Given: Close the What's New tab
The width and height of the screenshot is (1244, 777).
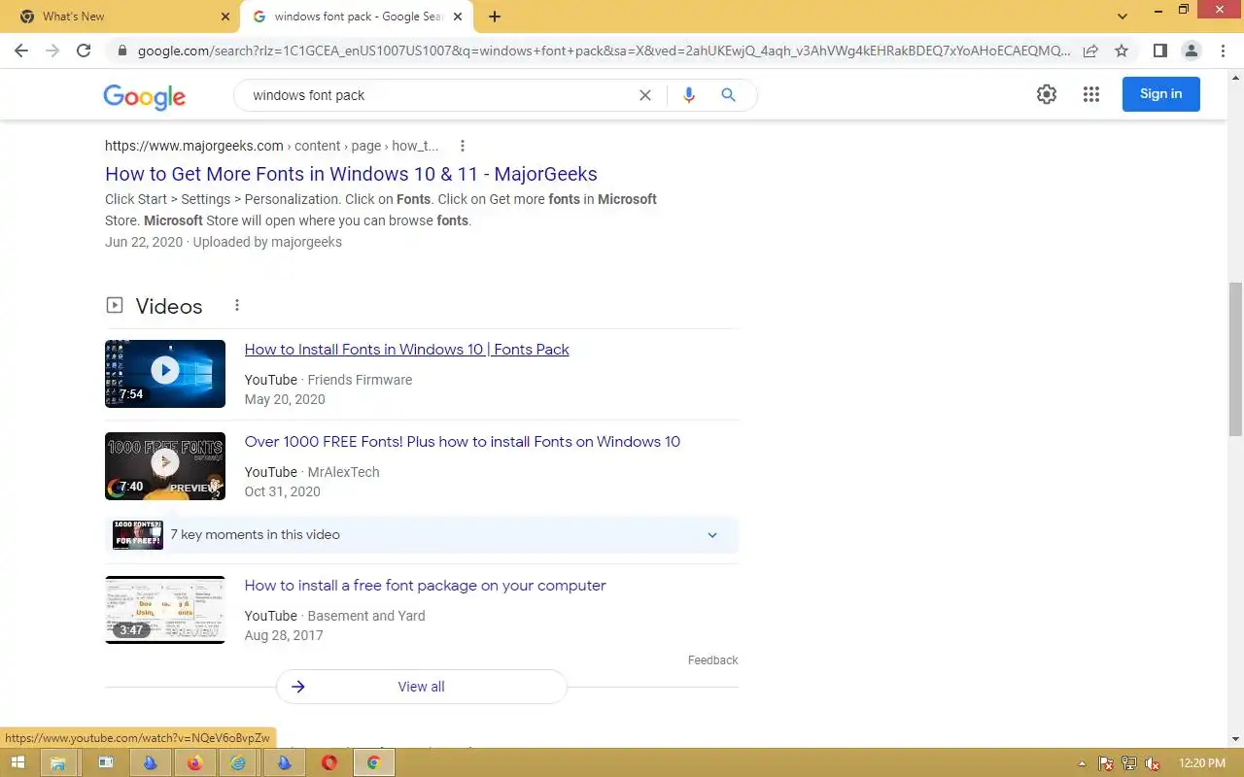Looking at the screenshot, I should (225, 17).
